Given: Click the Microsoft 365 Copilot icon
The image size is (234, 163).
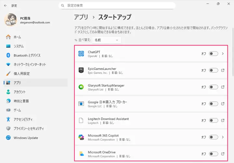Looking at the screenshot, I should coord(81,137).
